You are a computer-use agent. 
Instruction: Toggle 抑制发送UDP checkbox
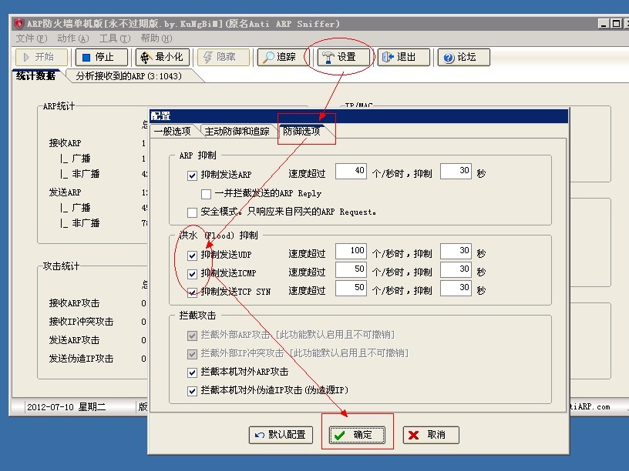pos(192,256)
